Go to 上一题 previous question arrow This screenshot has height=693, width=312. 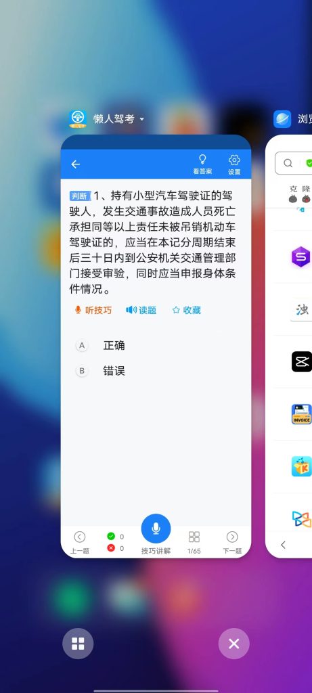[80, 542]
